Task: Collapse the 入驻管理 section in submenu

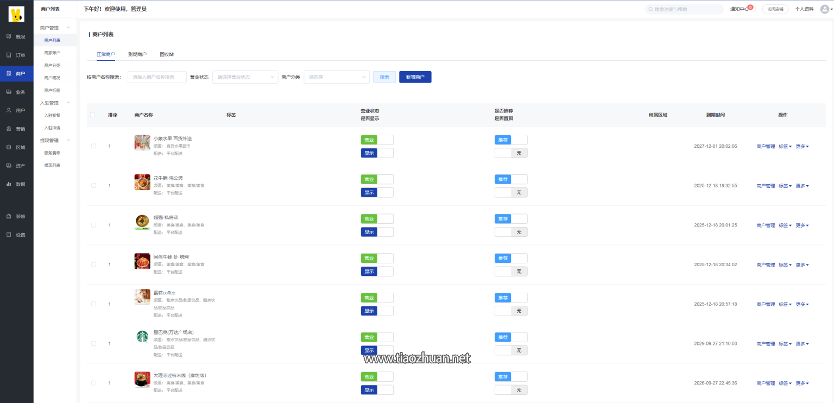Action: click(x=68, y=103)
